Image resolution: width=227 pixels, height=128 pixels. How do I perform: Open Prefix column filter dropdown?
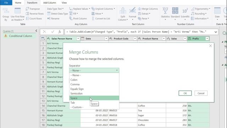tap(207, 39)
